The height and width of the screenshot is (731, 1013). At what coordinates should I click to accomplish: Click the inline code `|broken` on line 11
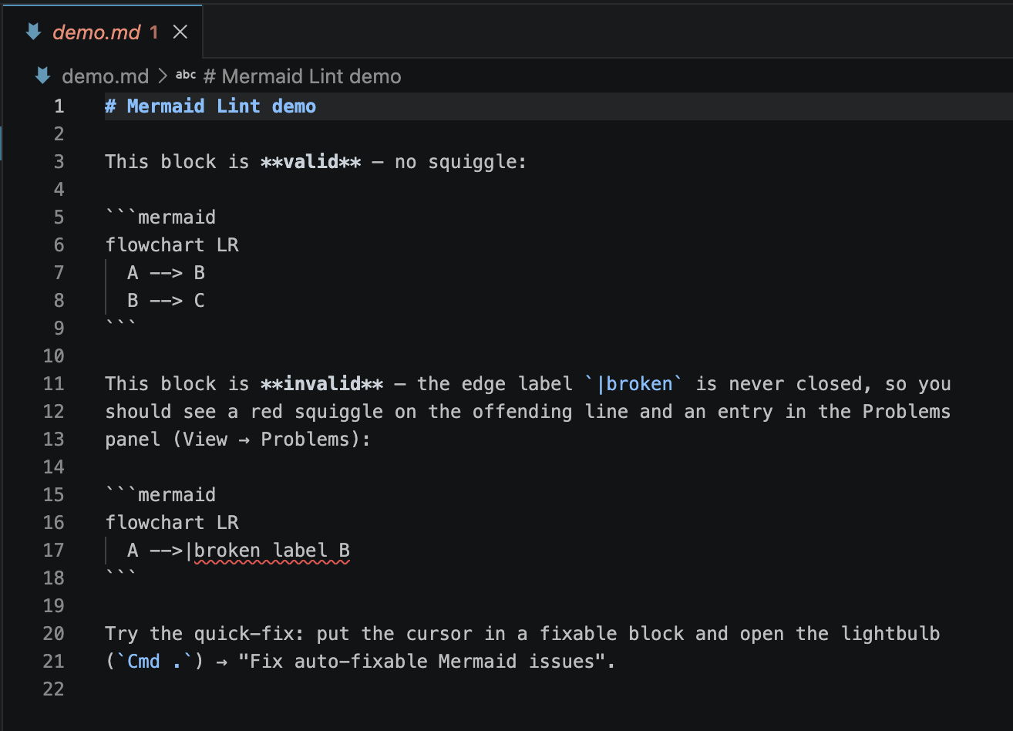pos(634,383)
